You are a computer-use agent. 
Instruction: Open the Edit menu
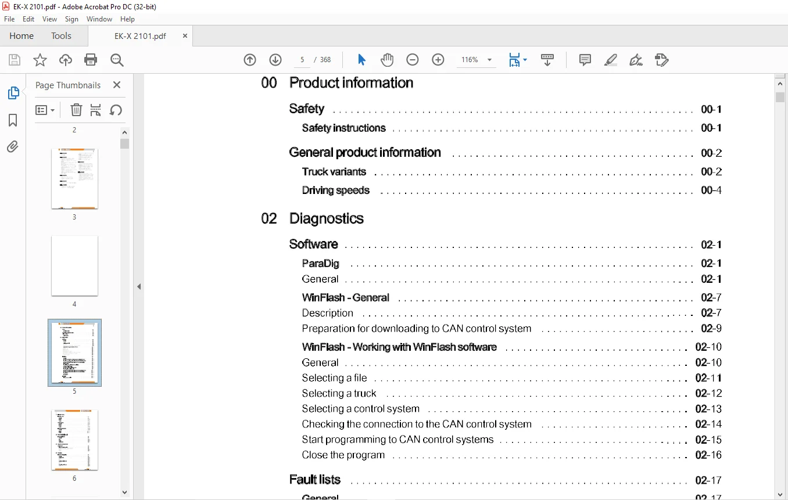(x=28, y=19)
